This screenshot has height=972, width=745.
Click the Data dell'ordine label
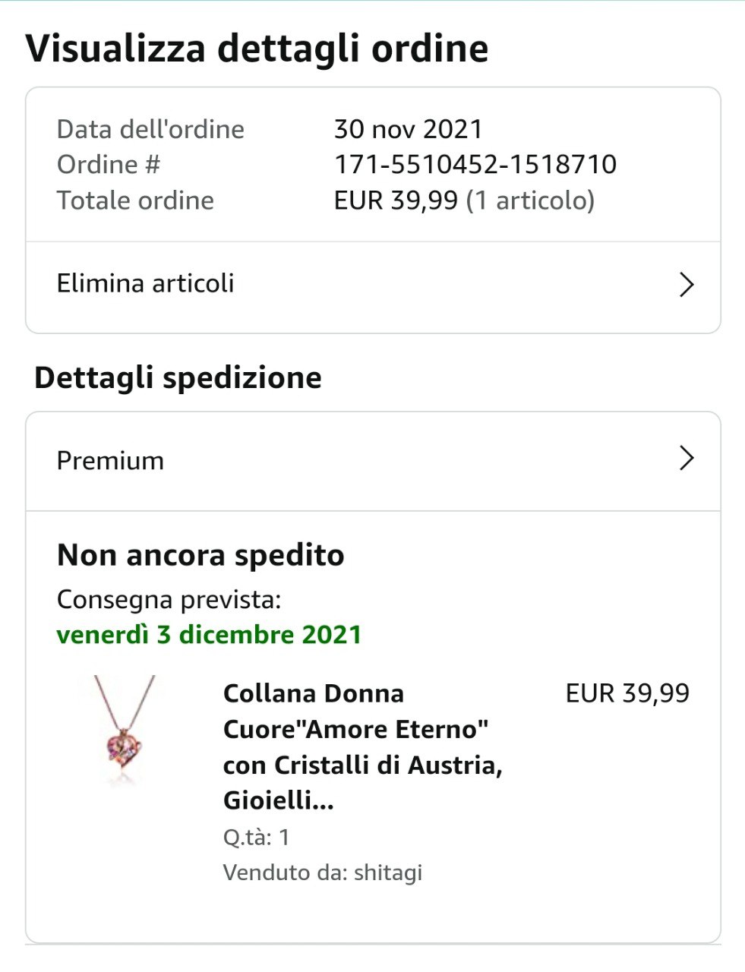[x=150, y=129]
